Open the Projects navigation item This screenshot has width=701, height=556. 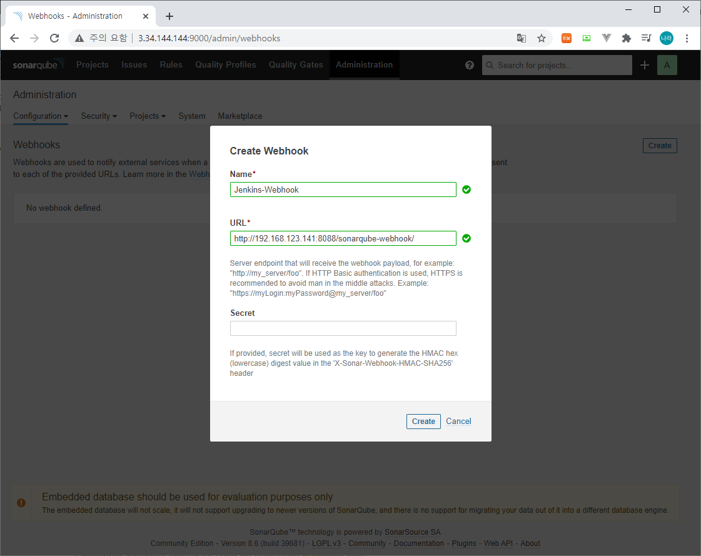pyautogui.click(x=92, y=64)
